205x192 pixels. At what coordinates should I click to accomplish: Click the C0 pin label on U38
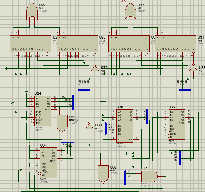coord(120,139)
